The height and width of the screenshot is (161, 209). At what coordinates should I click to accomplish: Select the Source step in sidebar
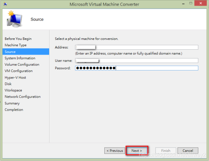pyautogui.click(x=26, y=52)
